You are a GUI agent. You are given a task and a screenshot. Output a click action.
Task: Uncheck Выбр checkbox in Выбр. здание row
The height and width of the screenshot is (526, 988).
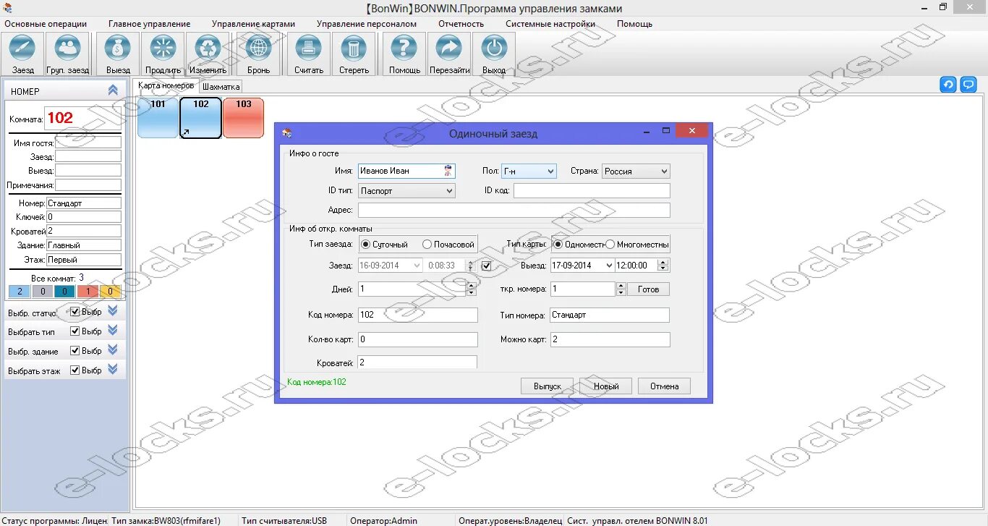tap(74, 351)
